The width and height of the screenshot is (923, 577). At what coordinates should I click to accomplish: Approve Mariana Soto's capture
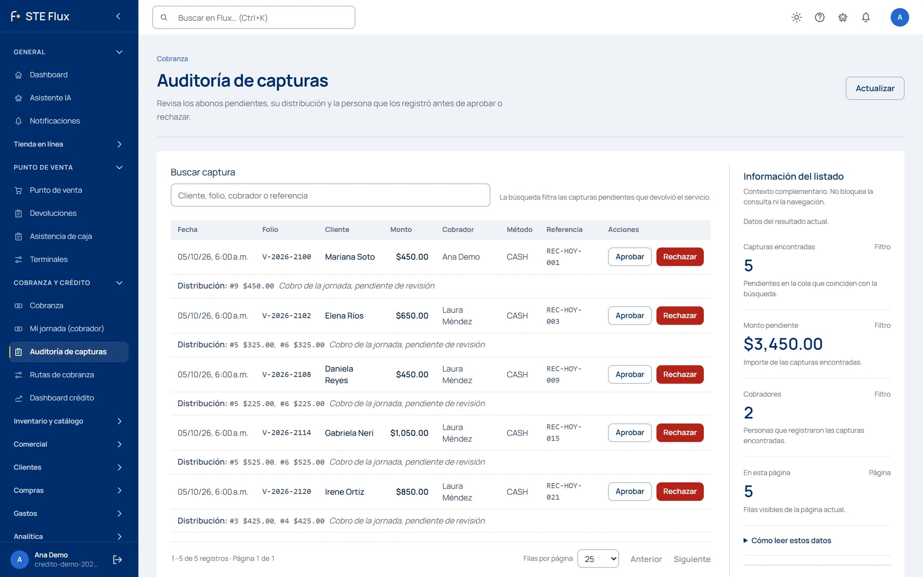pyautogui.click(x=630, y=257)
